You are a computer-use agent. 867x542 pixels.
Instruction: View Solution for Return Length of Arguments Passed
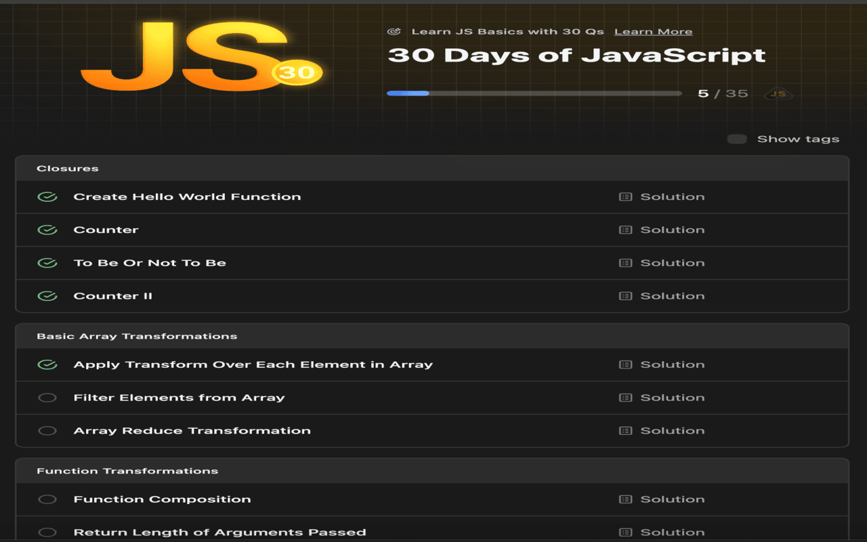coord(673,533)
